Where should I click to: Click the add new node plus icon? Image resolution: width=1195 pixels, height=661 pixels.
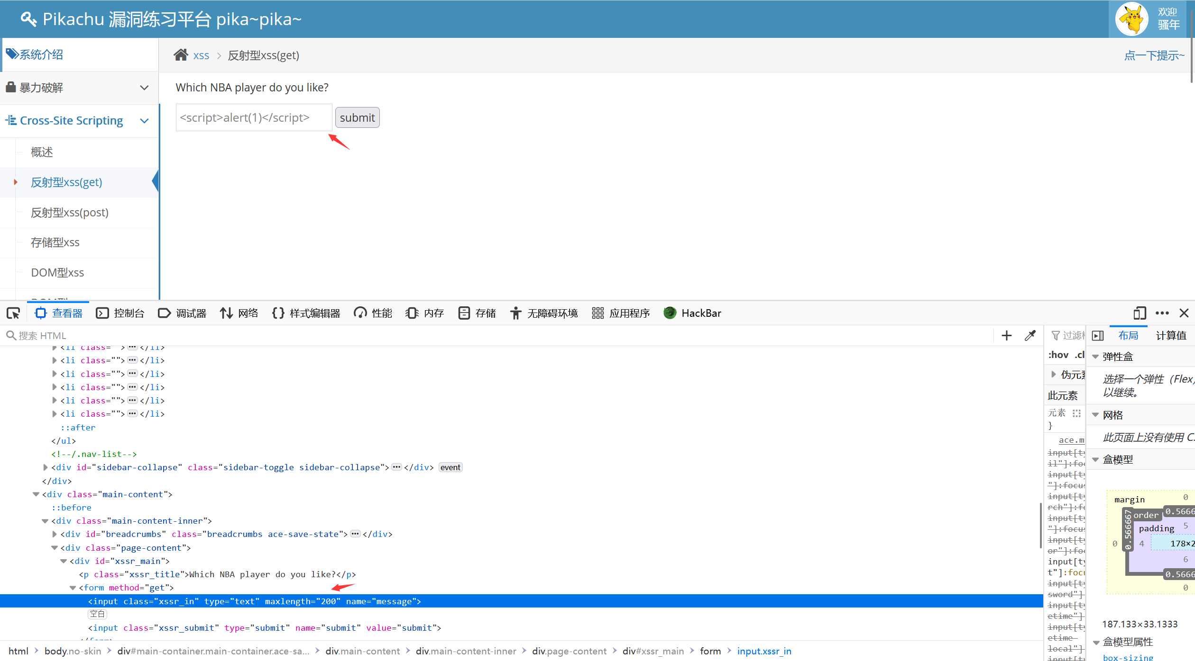click(x=1006, y=336)
